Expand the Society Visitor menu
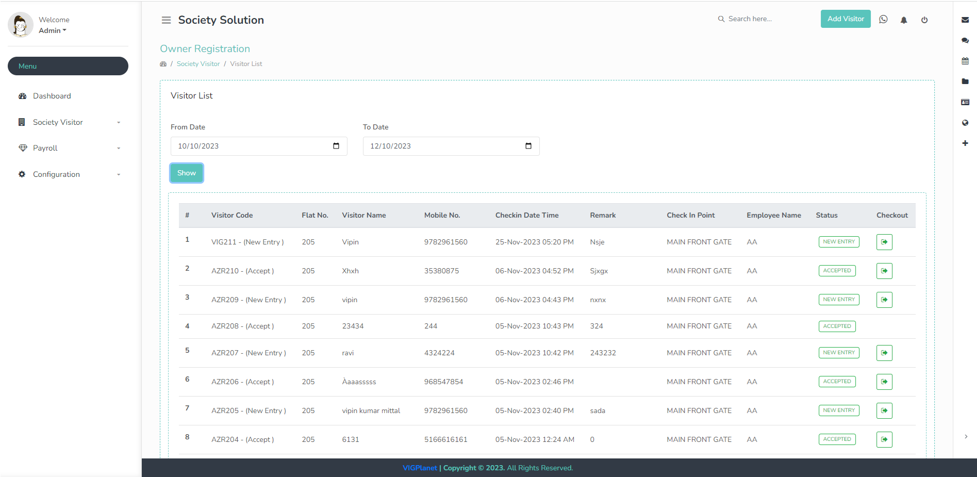This screenshot has height=477, width=977. click(x=68, y=122)
